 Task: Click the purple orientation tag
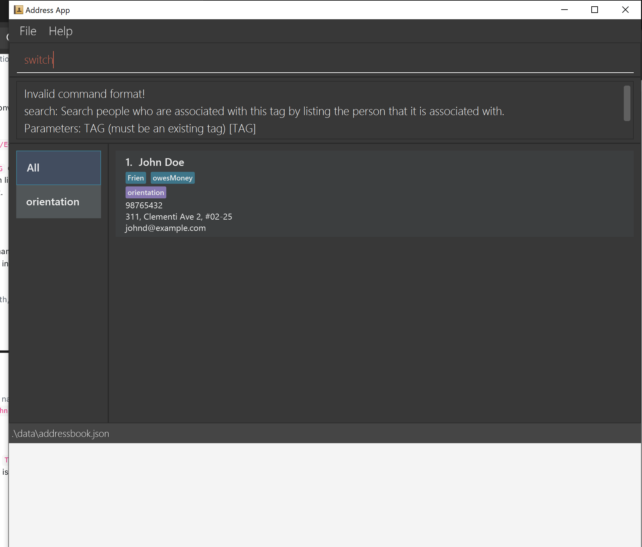click(x=146, y=192)
